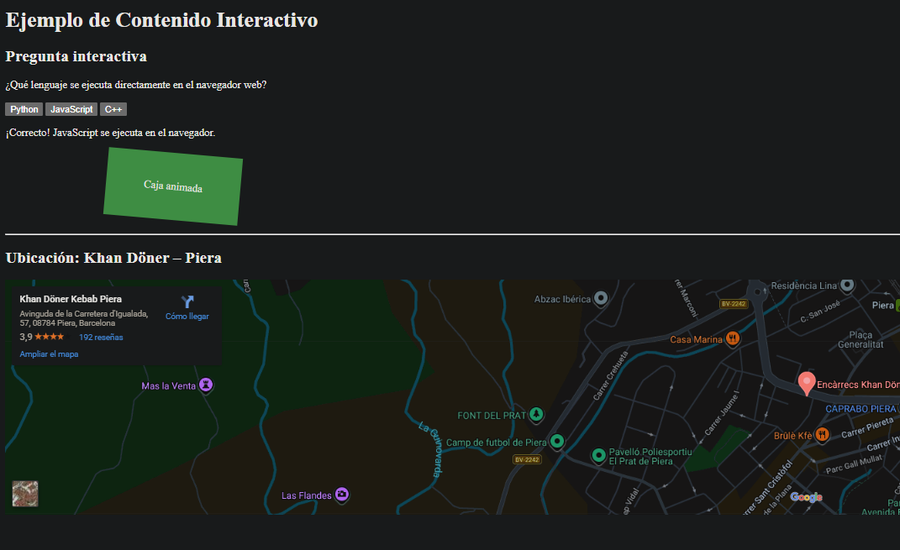
Task: Pick the C++ answer button
Action: [x=113, y=109]
